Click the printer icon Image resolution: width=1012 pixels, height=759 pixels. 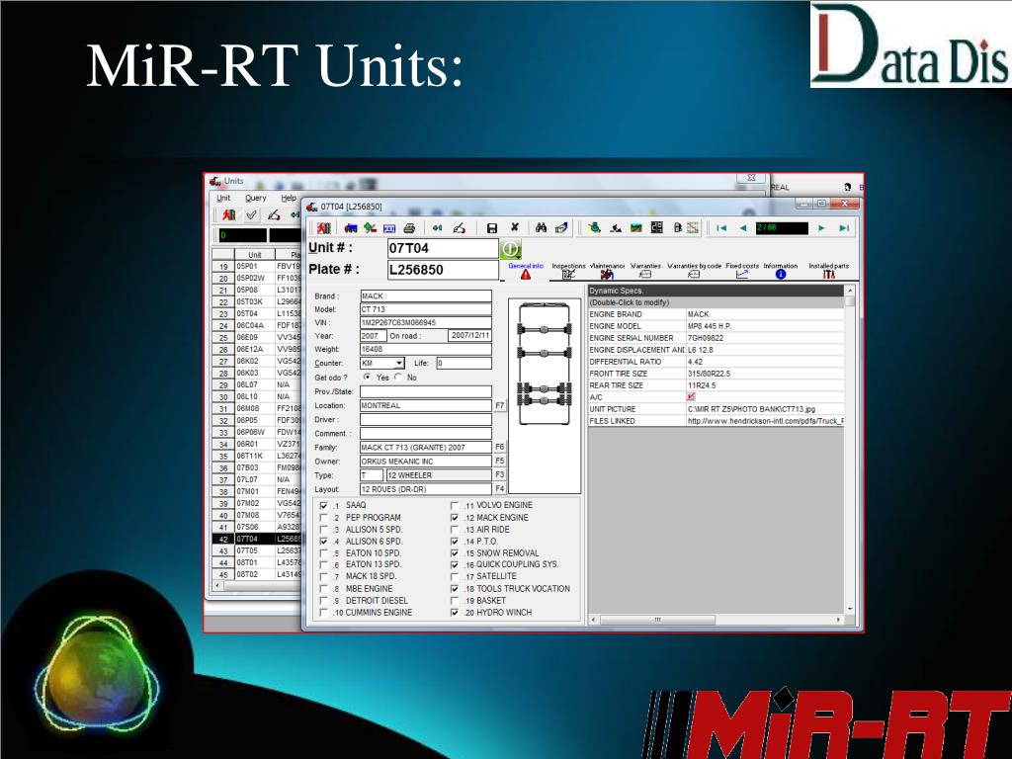tap(409, 228)
